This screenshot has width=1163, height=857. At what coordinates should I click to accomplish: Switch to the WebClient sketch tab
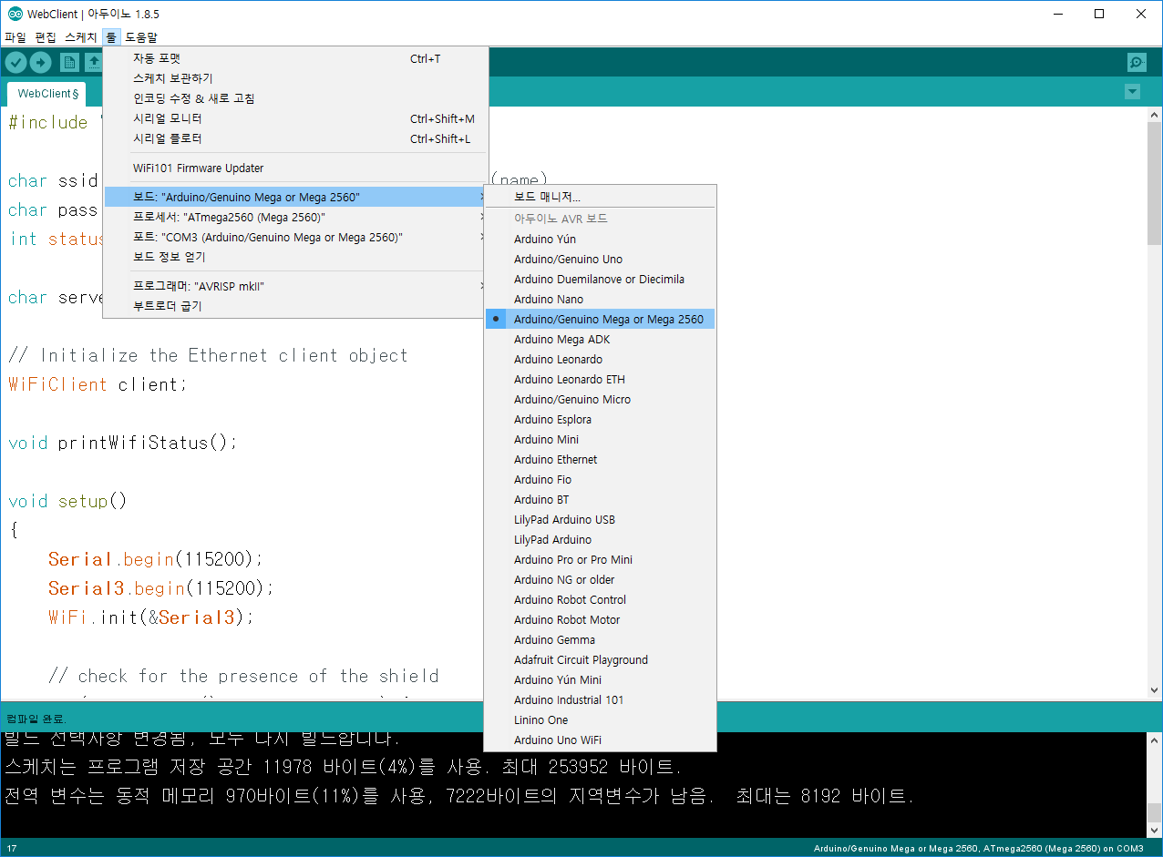tap(47, 94)
